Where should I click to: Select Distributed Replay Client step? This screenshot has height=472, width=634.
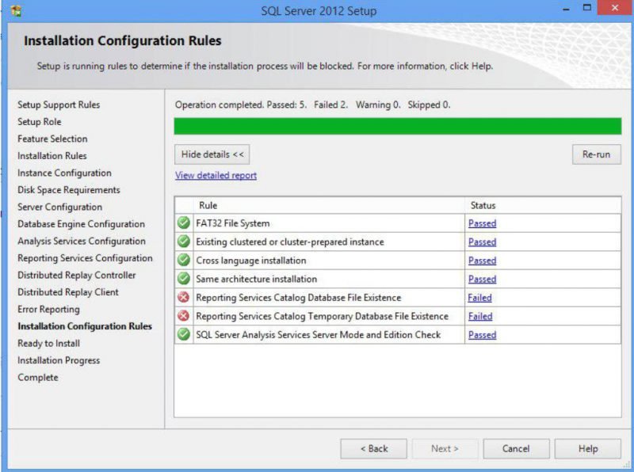coord(68,291)
